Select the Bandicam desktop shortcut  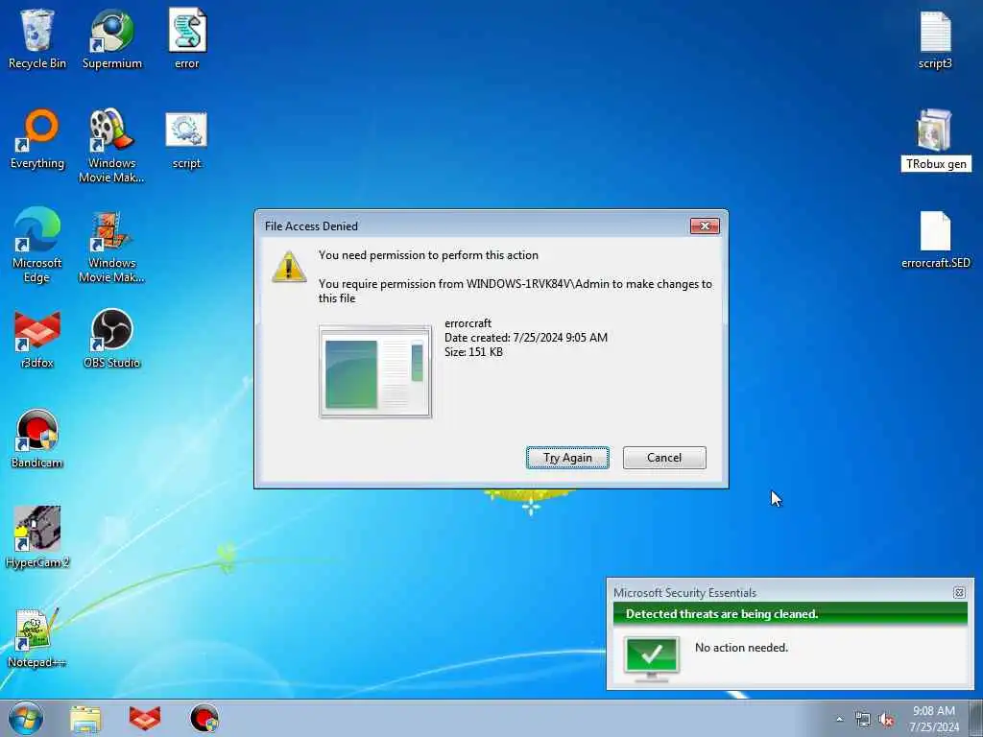(37, 438)
